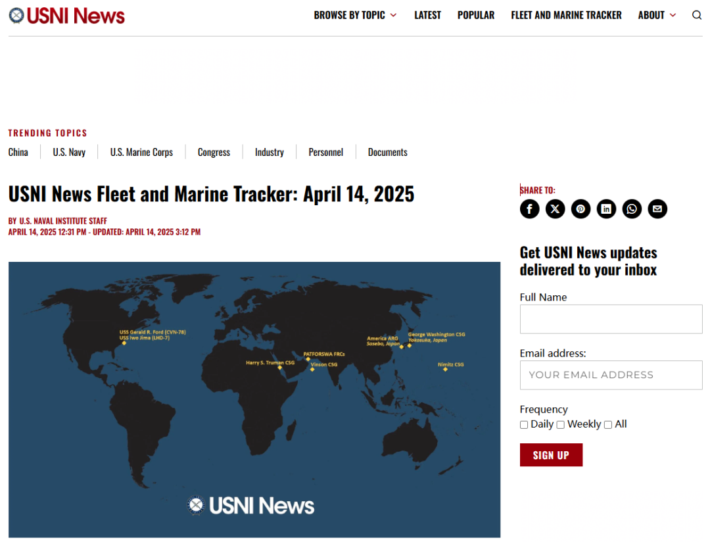Share article via WhatsApp
This screenshot has height=542, width=710.
[x=632, y=209]
